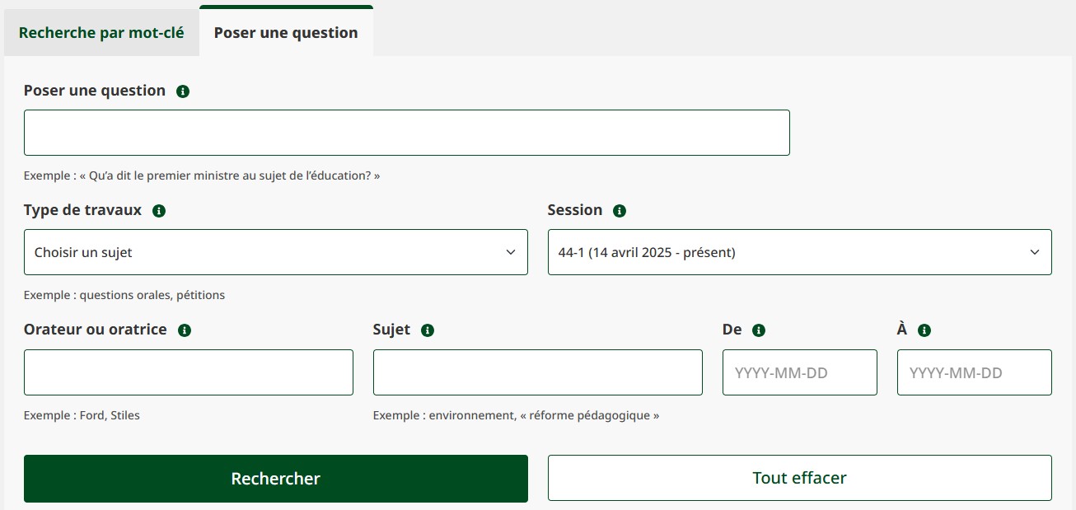This screenshot has height=510, width=1076.
Task: Click the 'Rechercher' button
Action: pyautogui.click(x=275, y=478)
